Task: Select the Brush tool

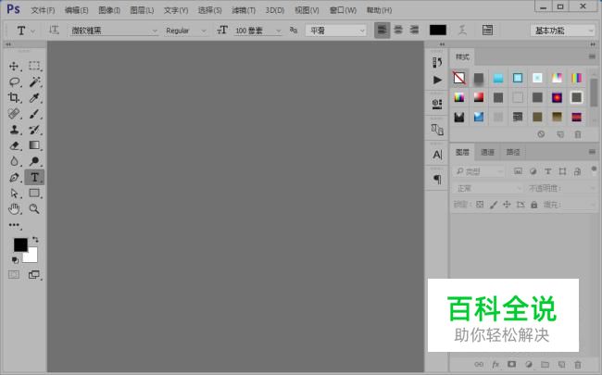Action: coord(34,114)
